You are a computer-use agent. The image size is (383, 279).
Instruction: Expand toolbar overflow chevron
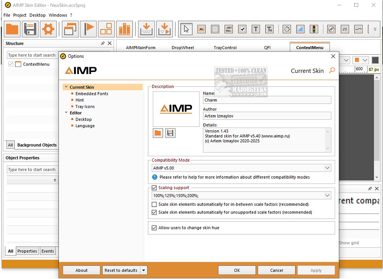375,29
